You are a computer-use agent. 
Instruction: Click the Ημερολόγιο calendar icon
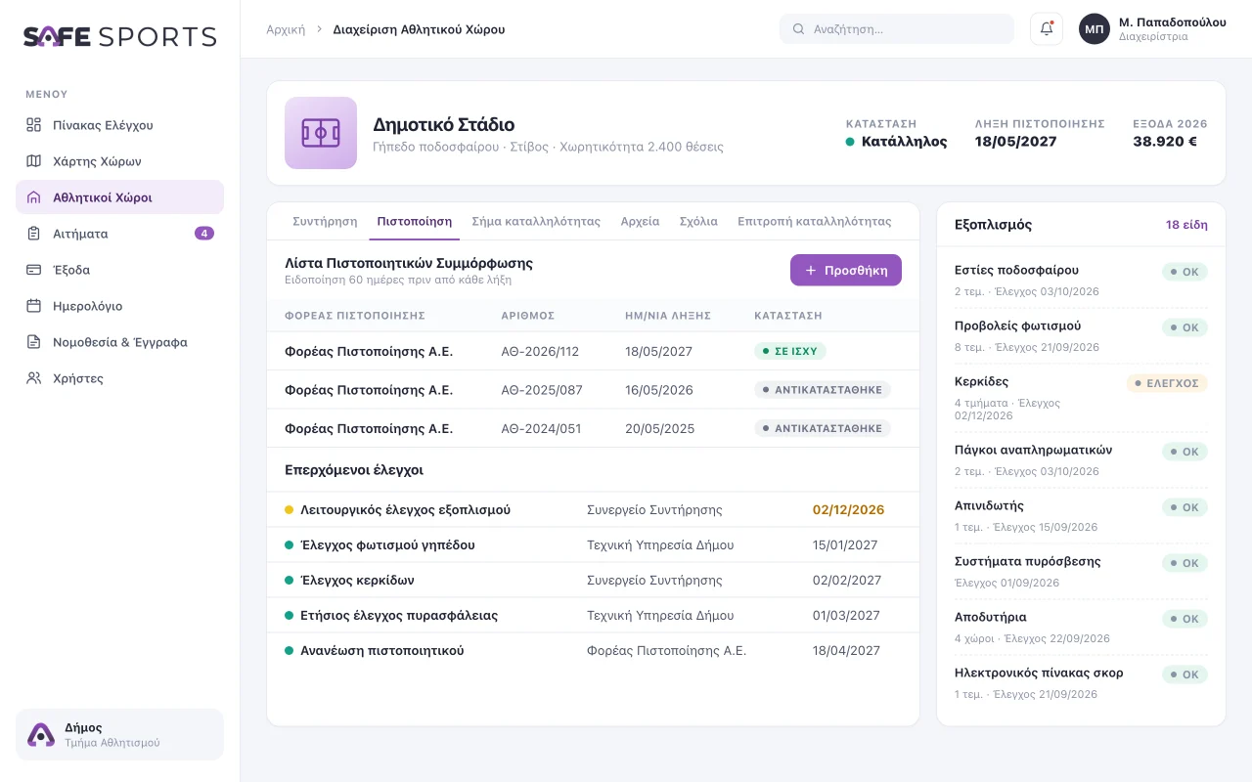point(34,306)
